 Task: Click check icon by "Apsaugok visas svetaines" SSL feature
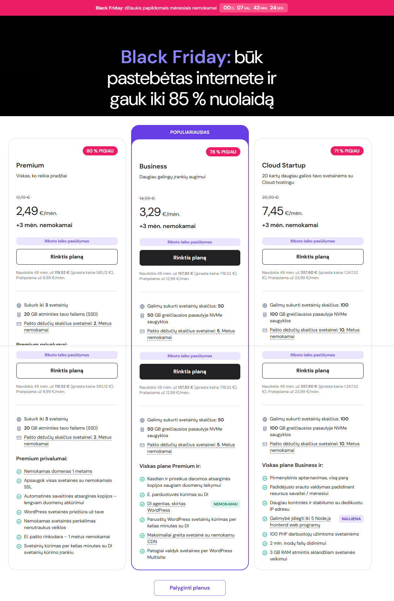(19, 481)
